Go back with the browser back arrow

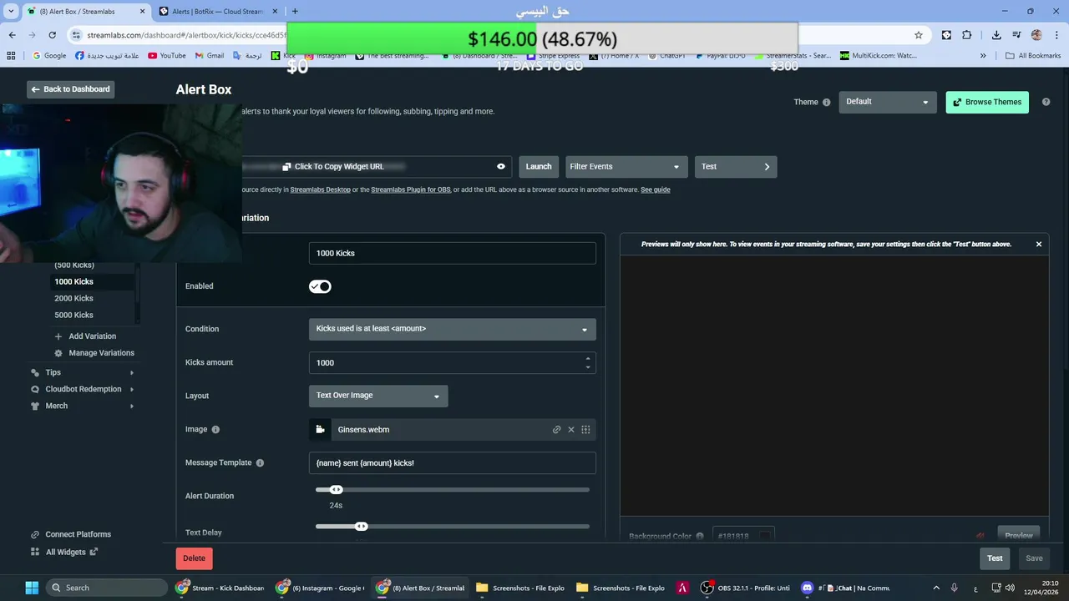click(x=13, y=35)
